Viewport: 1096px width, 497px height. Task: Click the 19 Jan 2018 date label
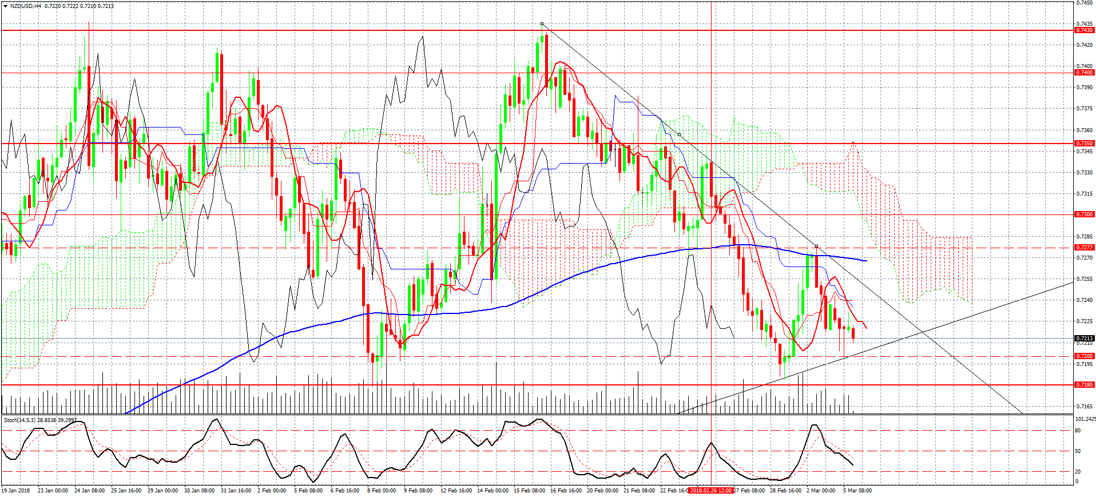point(15,491)
